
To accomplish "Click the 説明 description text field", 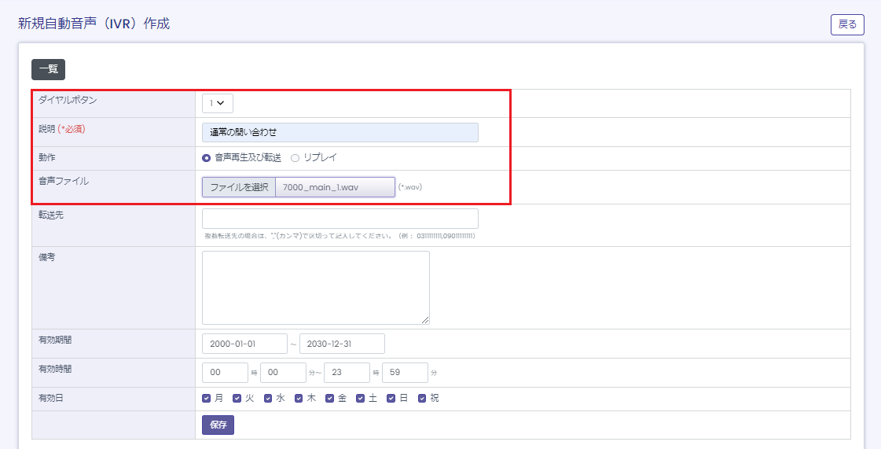I will coord(340,132).
